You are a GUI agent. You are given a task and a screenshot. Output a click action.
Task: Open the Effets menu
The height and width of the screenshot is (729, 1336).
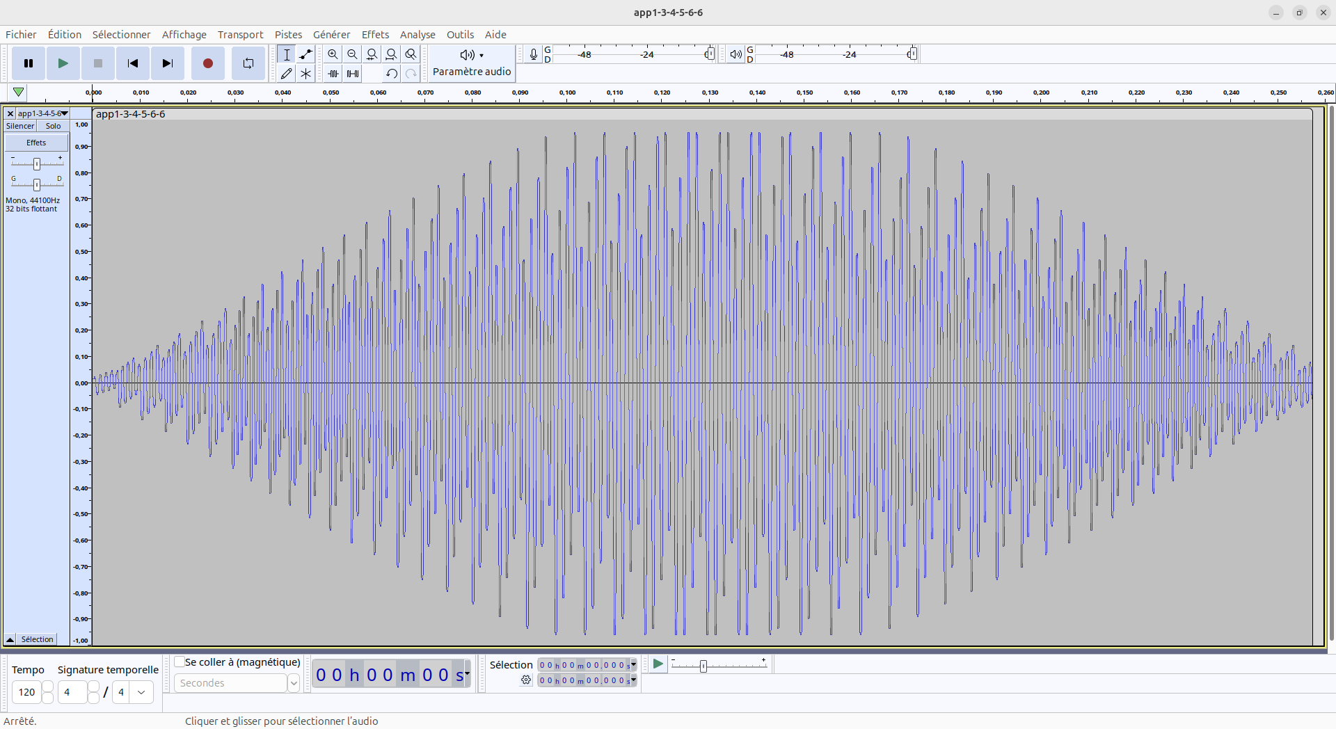[x=375, y=35]
